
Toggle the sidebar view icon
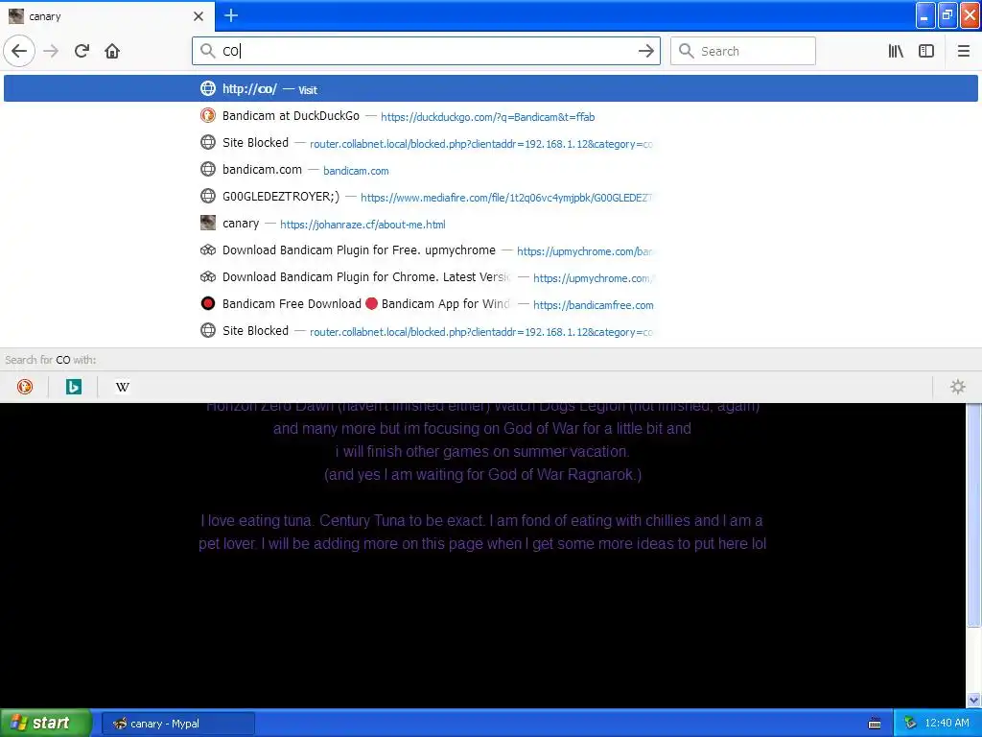tap(926, 51)
